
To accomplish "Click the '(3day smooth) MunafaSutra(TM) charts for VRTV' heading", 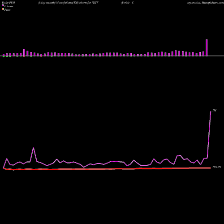I will tap(68, 3).
